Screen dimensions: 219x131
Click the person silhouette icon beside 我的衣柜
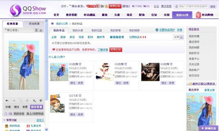click(6, 114)
